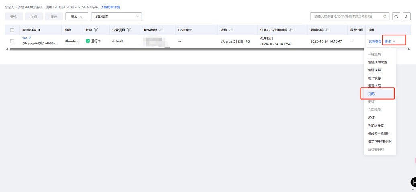
Task: Click the refresh icon beside search box
Action: click(396, 16)
